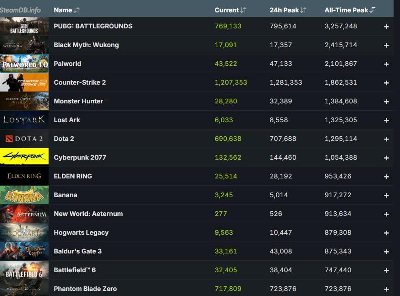Click current player count 1,207,353
The height and width of the screenshot is (296, 400).
pos(230,82)
